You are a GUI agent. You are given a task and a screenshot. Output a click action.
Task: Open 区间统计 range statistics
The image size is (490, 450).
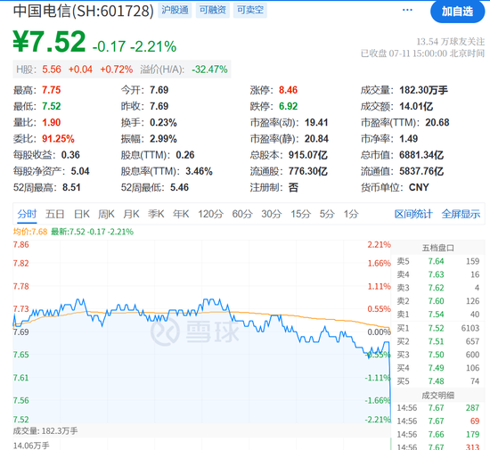click(x=413, y=214)
